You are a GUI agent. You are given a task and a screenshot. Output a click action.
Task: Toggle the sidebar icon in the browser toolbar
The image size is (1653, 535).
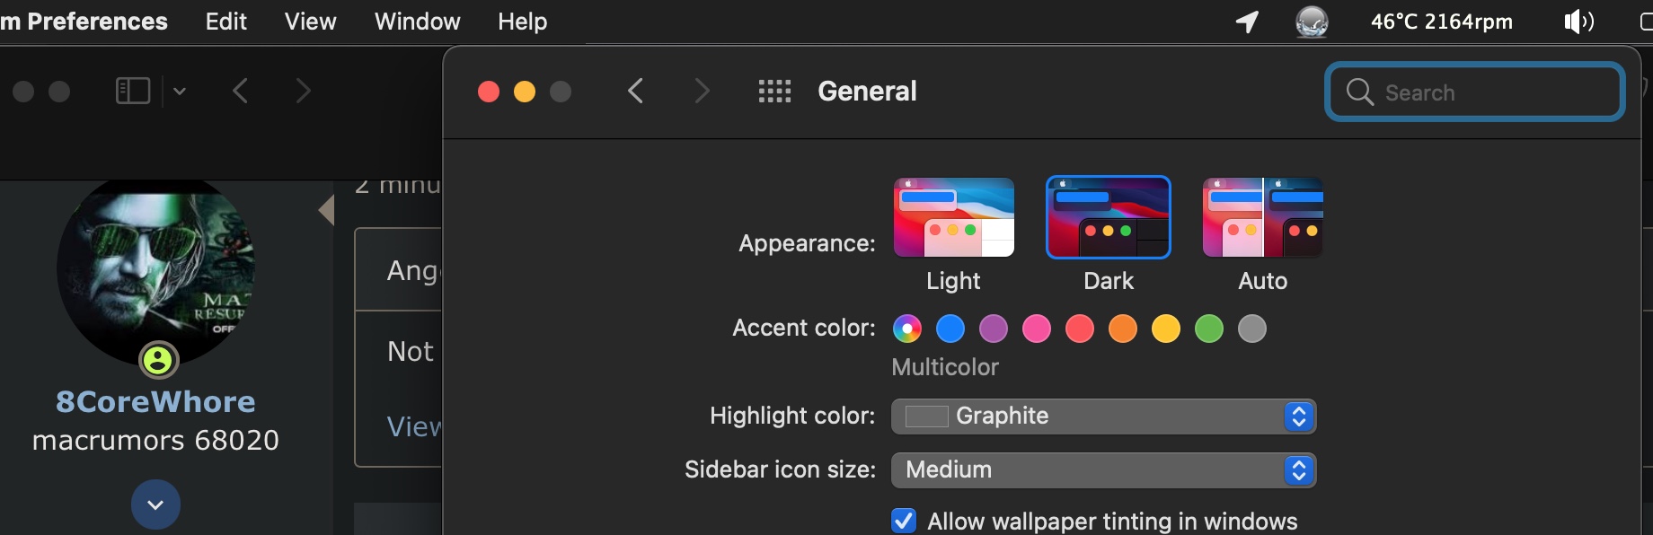[133, 91]
